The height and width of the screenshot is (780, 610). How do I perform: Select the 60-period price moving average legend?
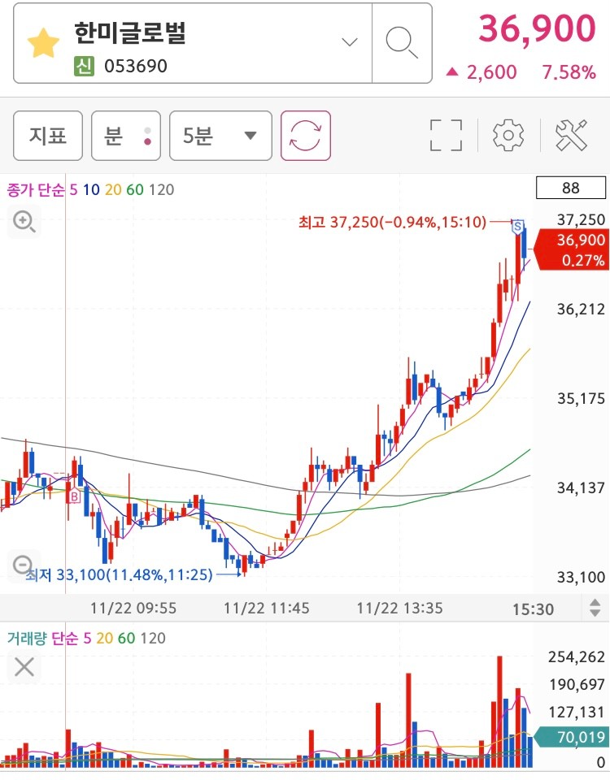[x=135, y=189]
